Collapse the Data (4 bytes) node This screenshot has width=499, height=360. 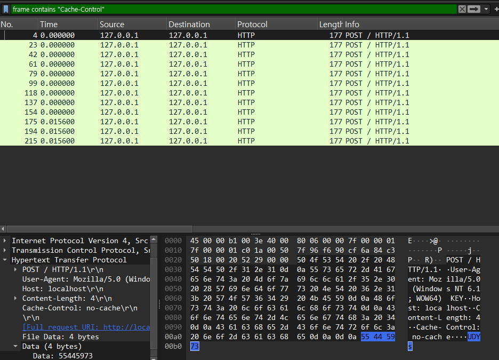point(15,346)
